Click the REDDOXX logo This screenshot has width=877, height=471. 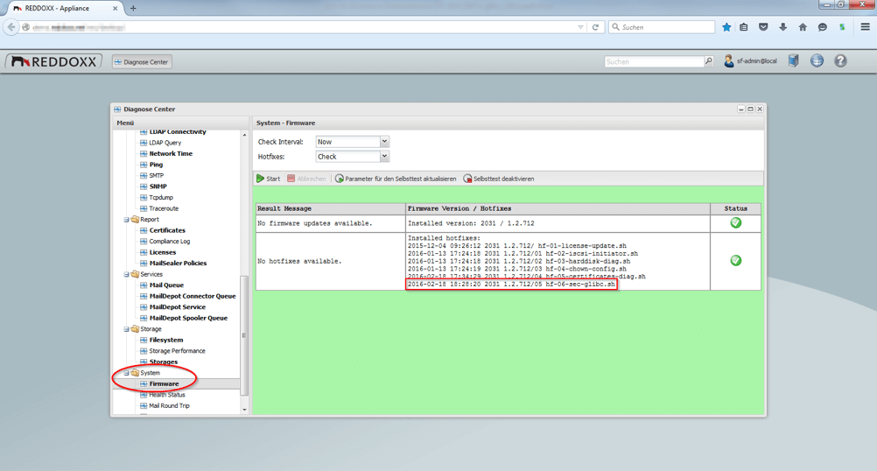53,61
